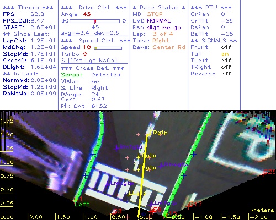The width and height of the screenshot is (276, 220).
Task: Click the Timers panel header
Action: (28, 8)
